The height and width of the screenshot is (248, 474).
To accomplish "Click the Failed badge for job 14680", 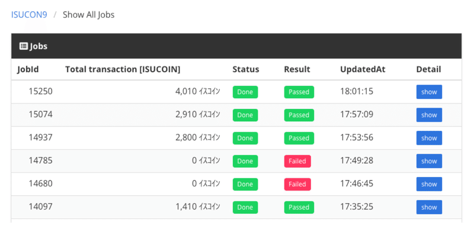I will (x=297, y=184).
